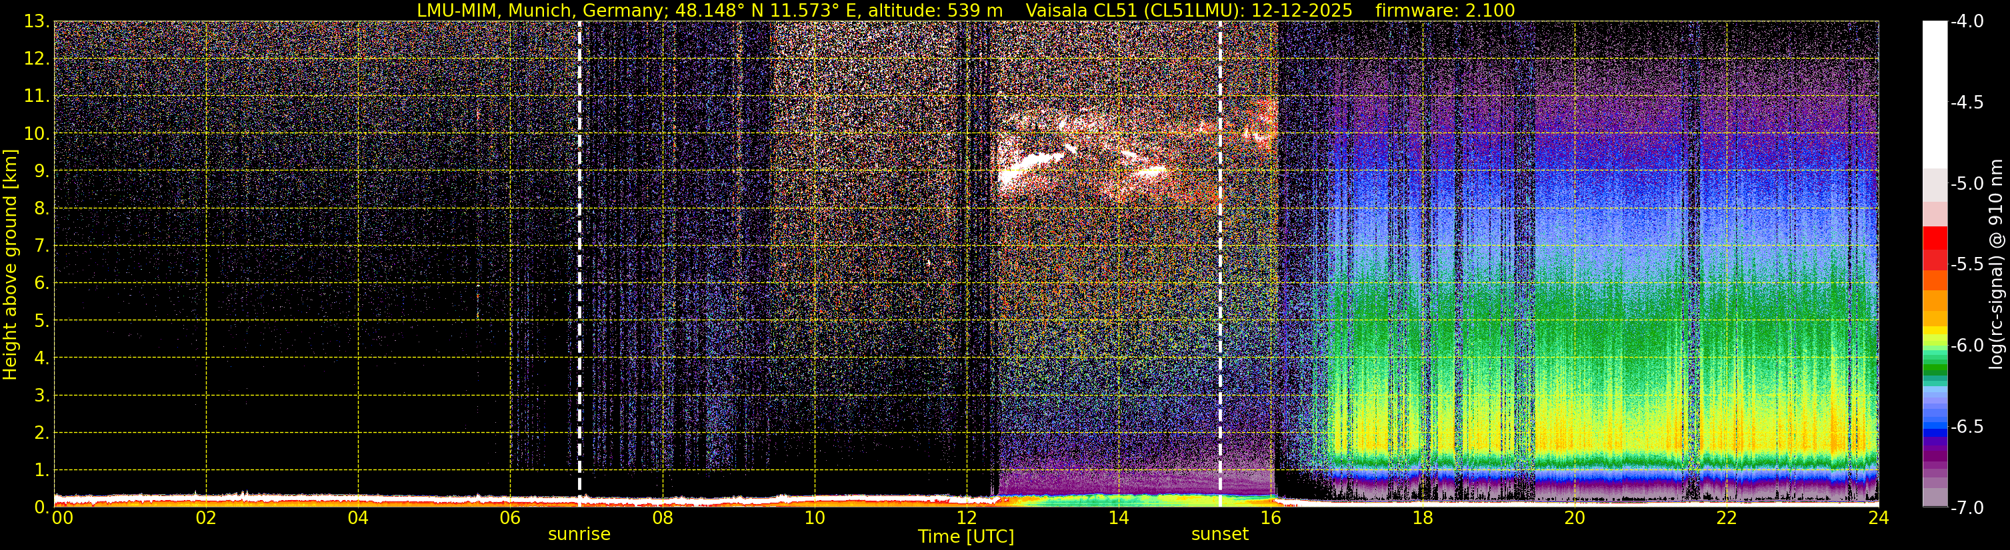
Task: Click the "5." tick on the height axis
Action: (41, 321)
